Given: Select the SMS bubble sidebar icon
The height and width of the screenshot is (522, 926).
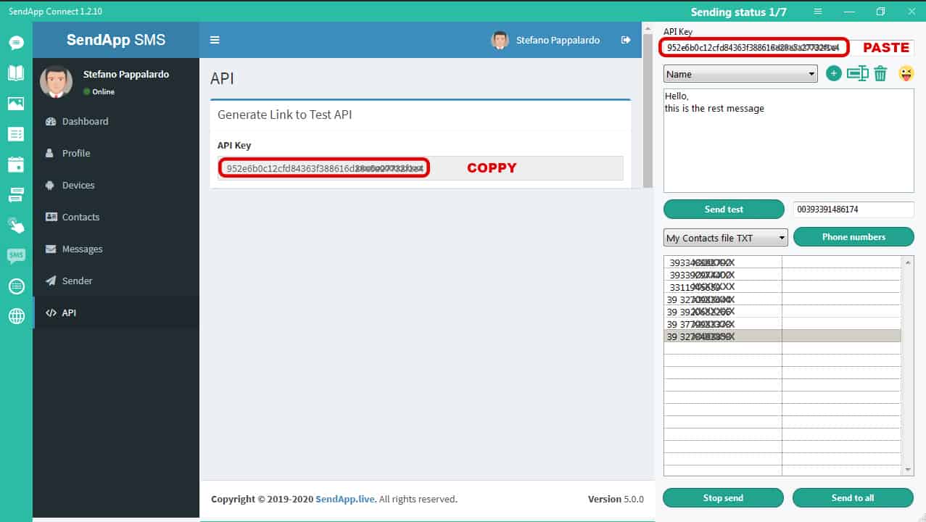Looking at the screenshot, I should click(16, 255).
